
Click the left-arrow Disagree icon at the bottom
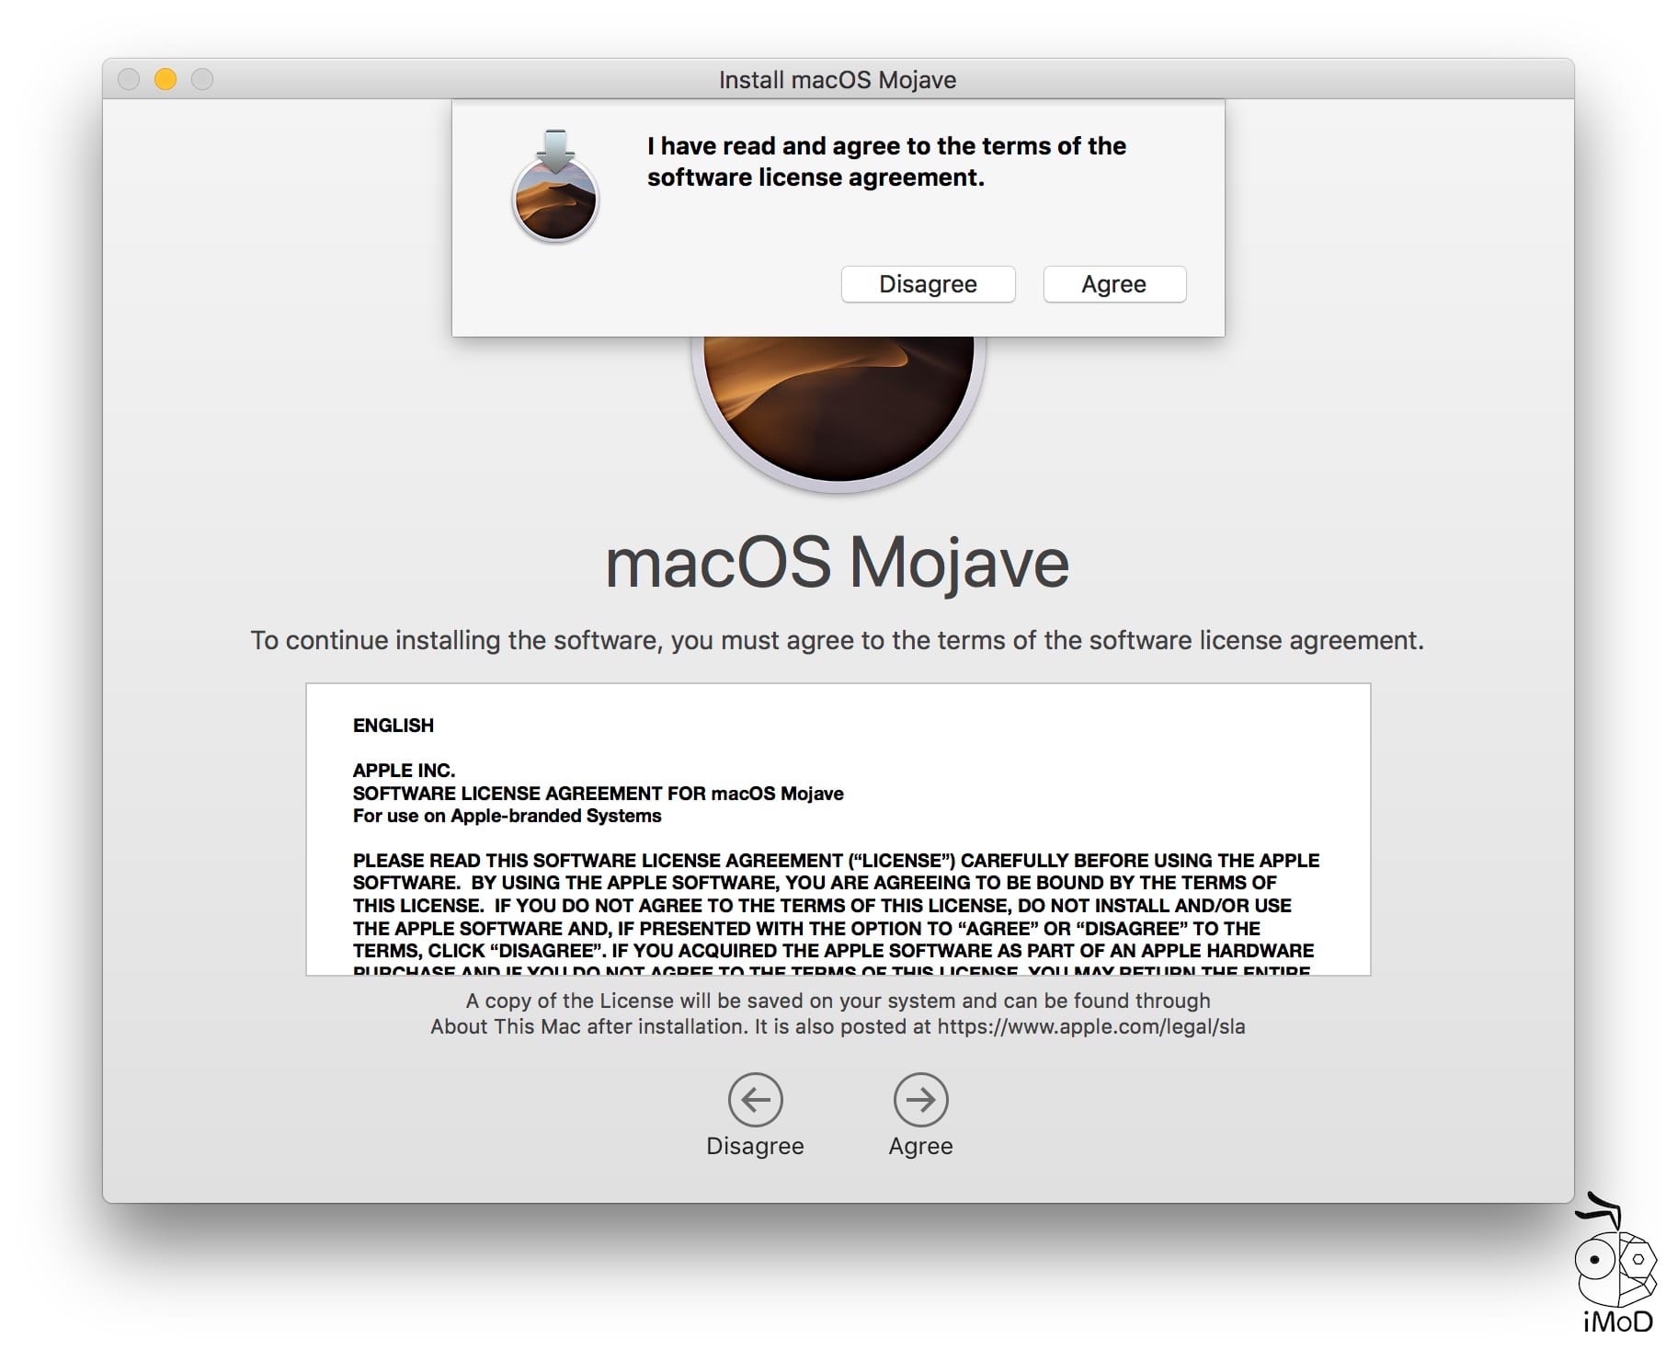(756, 1099)
